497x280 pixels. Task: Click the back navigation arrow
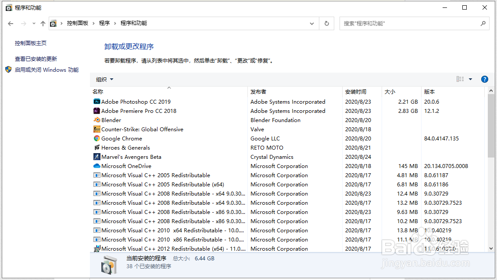tap(11, 23)
